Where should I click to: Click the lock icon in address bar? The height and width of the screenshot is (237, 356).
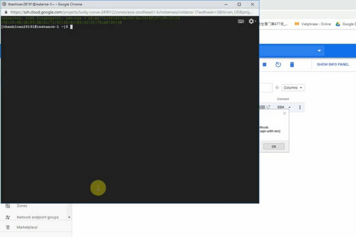click(6, 12)
